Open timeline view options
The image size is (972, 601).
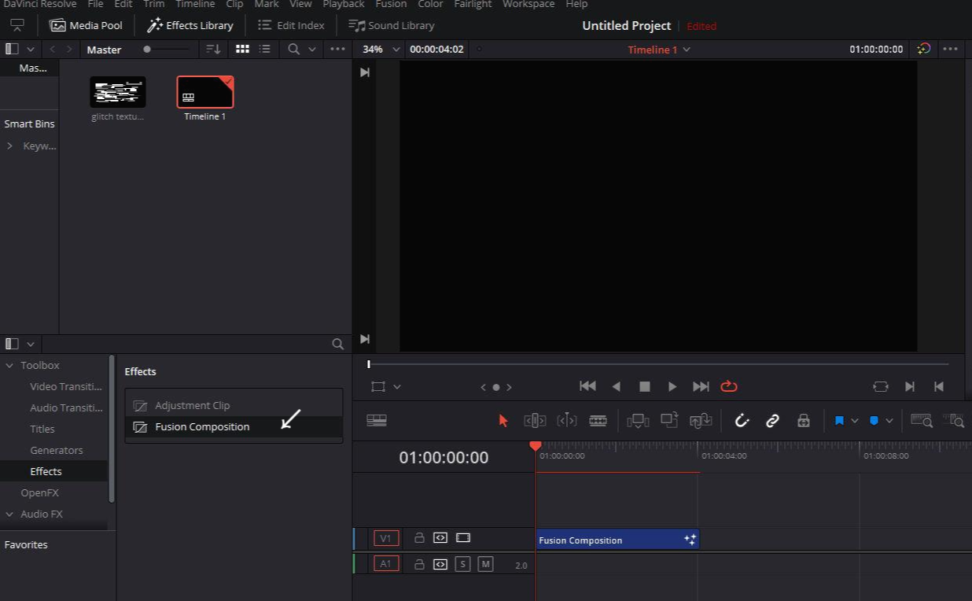point(377,421)
